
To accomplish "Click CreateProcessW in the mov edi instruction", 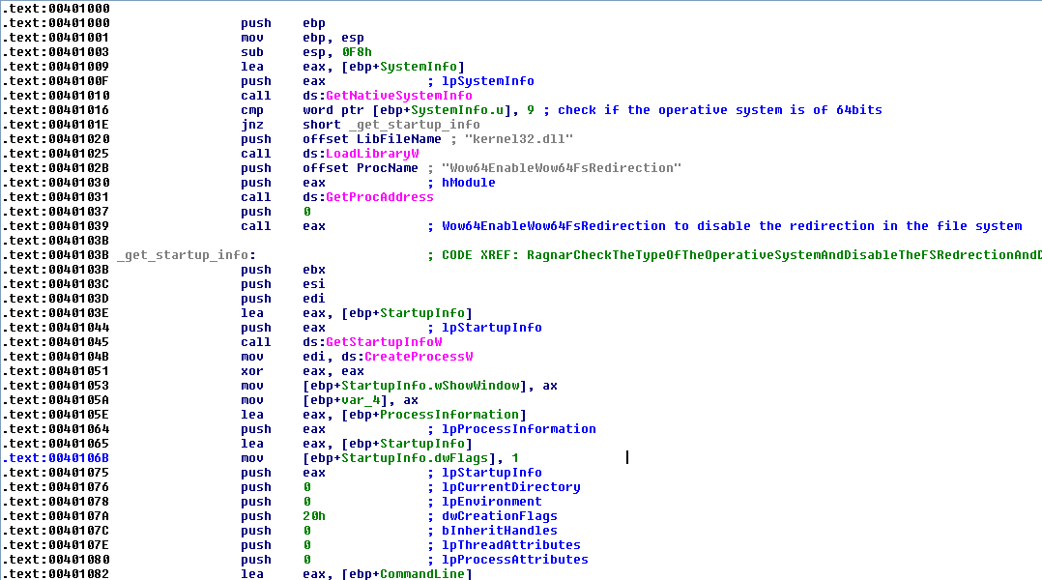I will (418, 357).
